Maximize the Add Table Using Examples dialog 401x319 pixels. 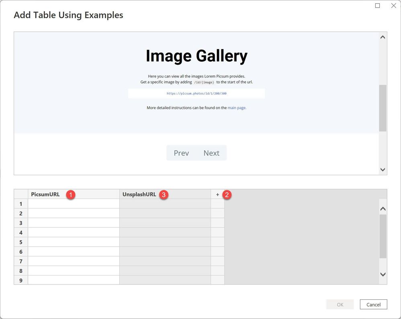[377, 6]
